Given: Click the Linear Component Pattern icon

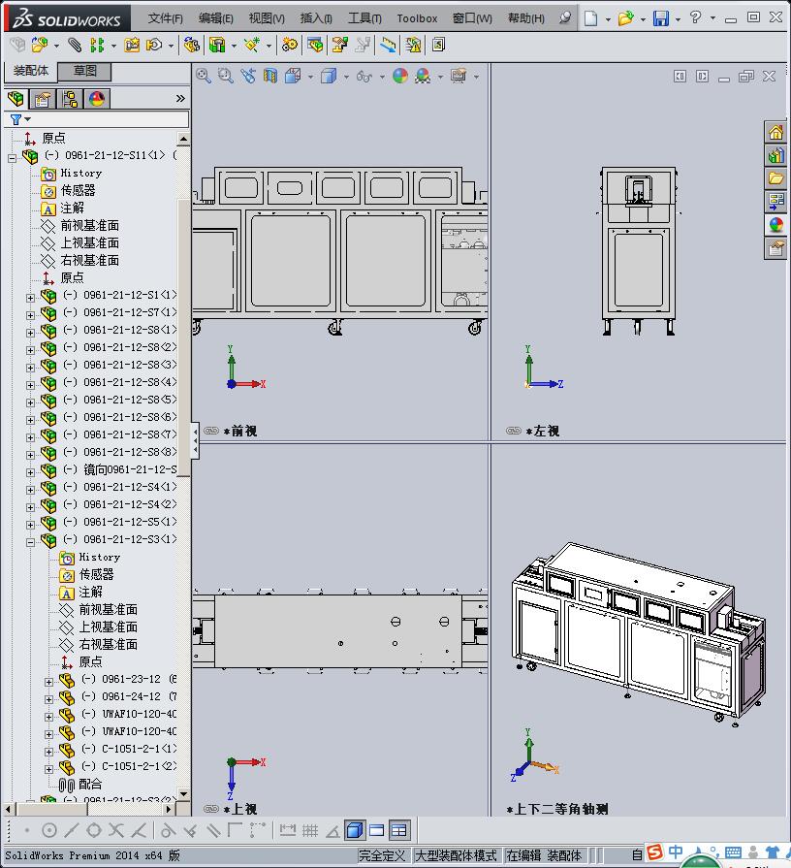Looking at the screenshot, I should pos(97,45).
